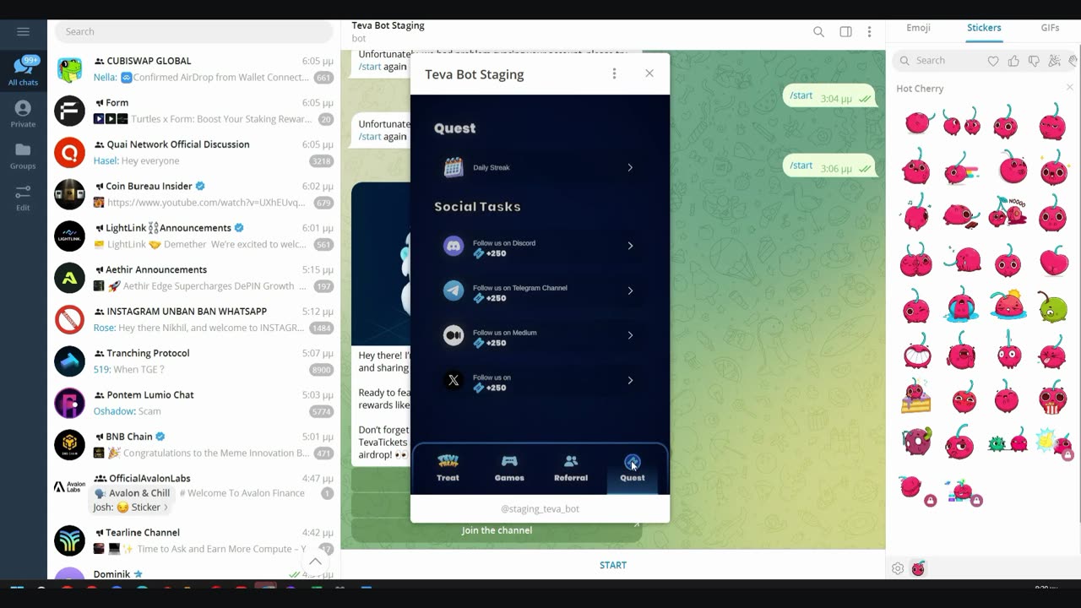The width and height of the screenshot is (1081, 608).
Task: Open the Private chats folder
Action: click(23, 114)
